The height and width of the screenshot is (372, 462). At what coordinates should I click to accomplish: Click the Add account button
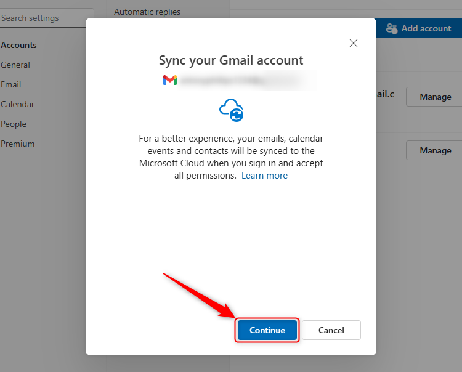click(419, 28)
